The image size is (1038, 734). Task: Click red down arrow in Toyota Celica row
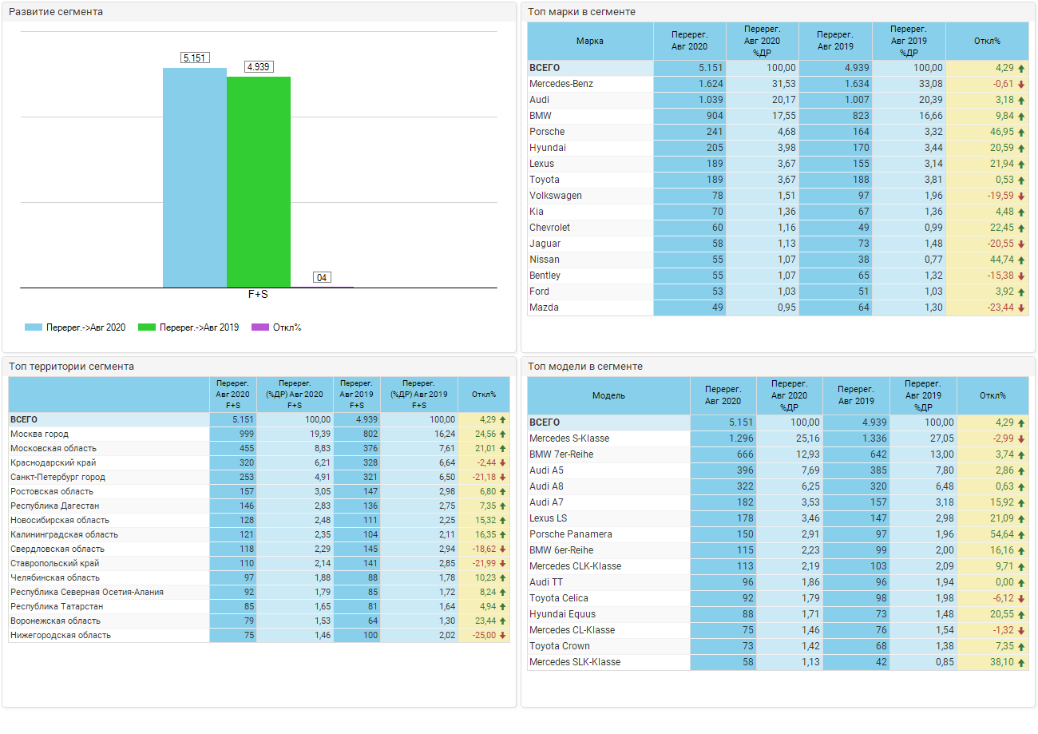tap(1021, 598)
